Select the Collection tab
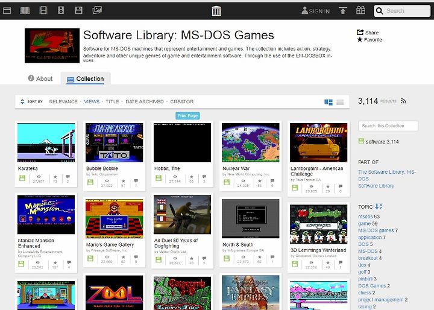Image resolution: width=434 pixels, height=310 pixels. pos(86,78)
